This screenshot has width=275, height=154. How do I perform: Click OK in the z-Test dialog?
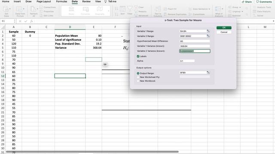[x=224, y=27]
